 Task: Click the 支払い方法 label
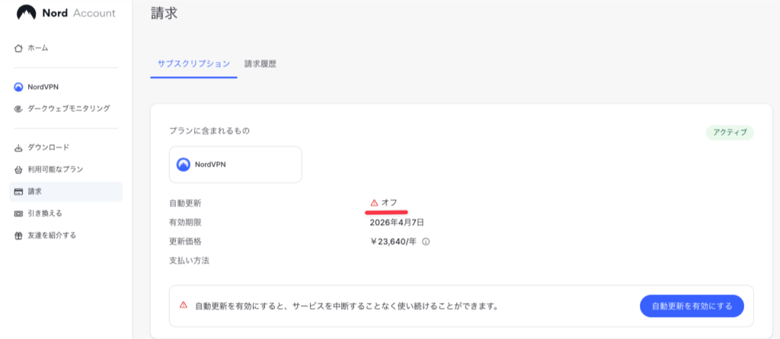190,261
